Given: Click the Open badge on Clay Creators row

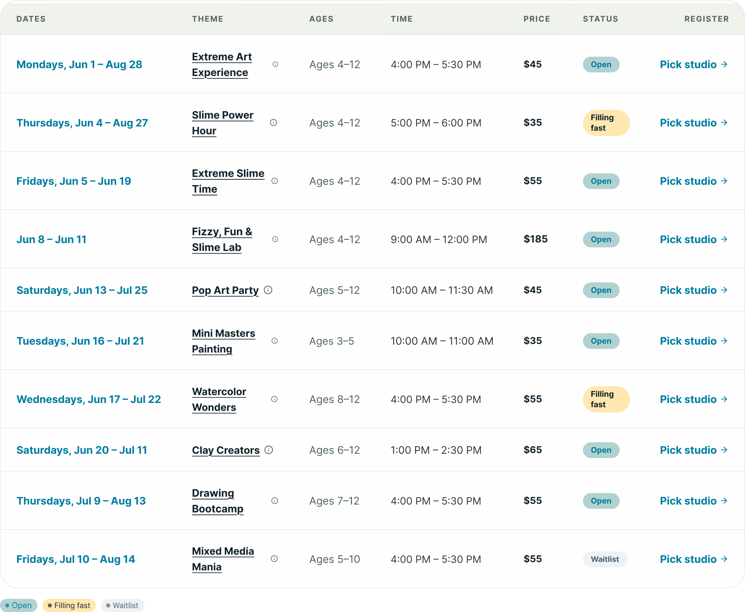Looking at the screenshot, I should click(x=601, y=450).
